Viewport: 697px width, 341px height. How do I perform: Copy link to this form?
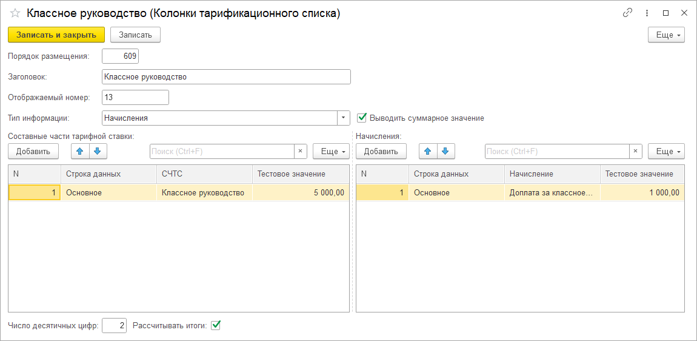[x=627, y=13]
